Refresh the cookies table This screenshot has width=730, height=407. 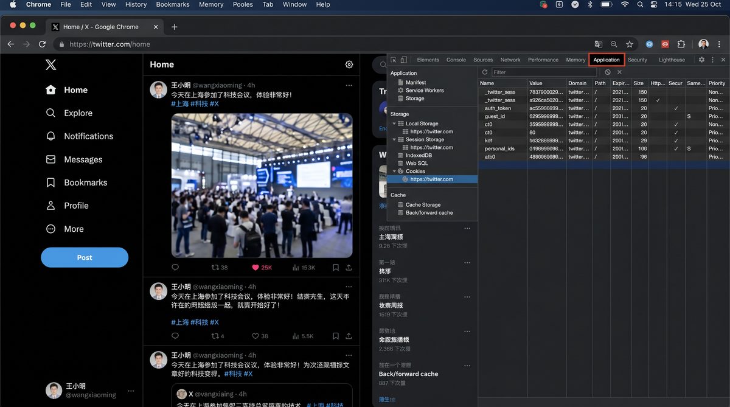(x=485, y=72)
